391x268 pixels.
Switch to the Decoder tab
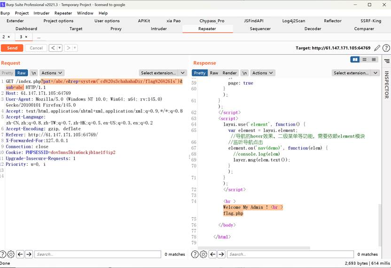pos(313,29)
